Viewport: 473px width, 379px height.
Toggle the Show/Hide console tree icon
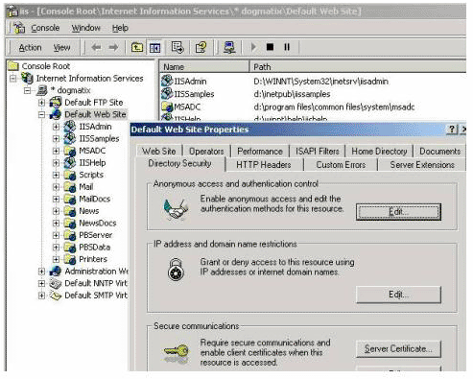tap(154, 48)
